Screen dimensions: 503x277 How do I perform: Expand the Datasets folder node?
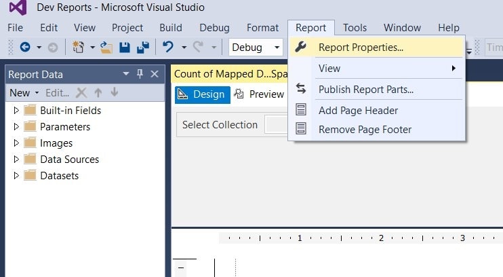(x=17, y=176)
